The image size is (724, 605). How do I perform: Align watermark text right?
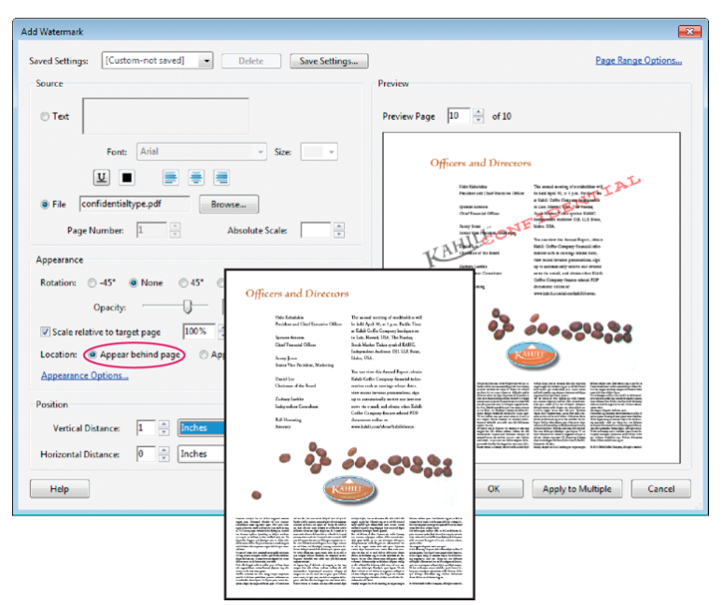[x=221, y=178]
